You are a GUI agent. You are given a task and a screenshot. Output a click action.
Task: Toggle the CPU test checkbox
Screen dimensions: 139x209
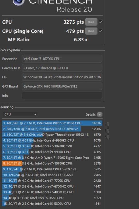coord(101,22)
